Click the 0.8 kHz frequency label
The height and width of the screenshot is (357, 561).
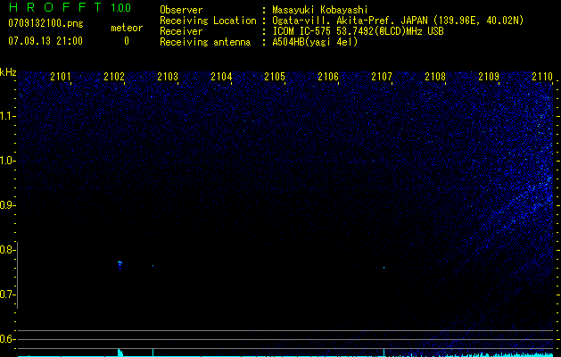[7, 250]
